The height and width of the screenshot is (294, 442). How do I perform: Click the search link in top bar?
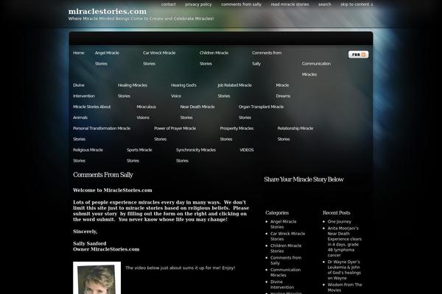325,4
